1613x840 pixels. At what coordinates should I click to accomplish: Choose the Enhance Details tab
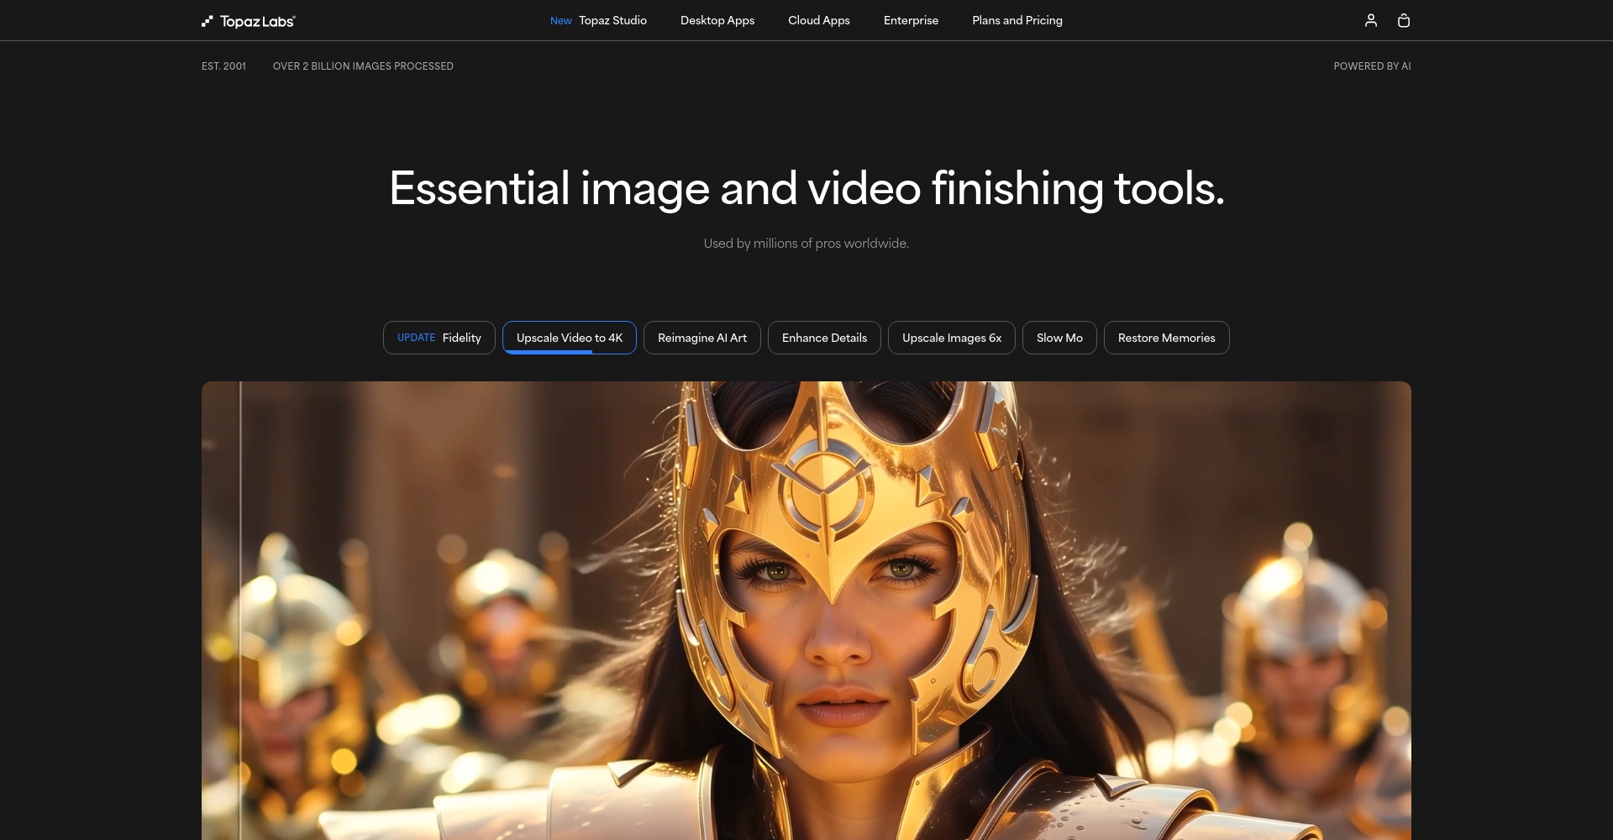coord(824,338)
